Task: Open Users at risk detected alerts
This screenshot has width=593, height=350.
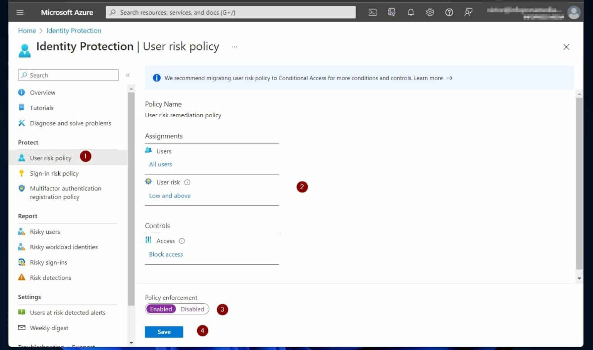Action: (x=68, y=313)
